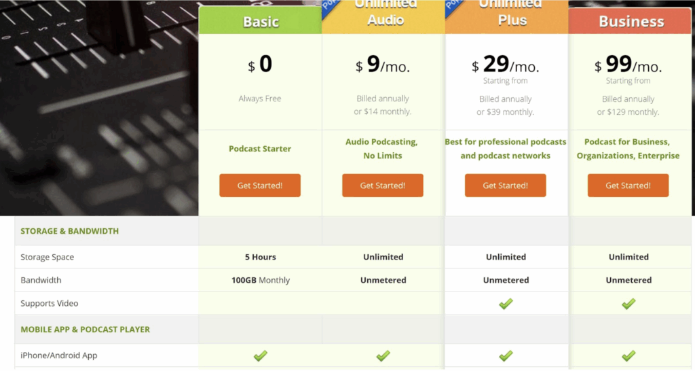The width and height of the screenshot is (695, 371).
Task: Click the Mobile App & Podcast Player heading
Action: pyautogui.click(x=85, y=330)
